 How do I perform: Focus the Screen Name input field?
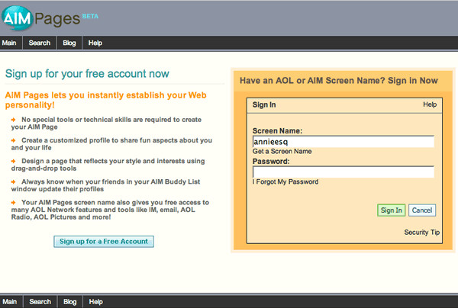tap(343, 142)
